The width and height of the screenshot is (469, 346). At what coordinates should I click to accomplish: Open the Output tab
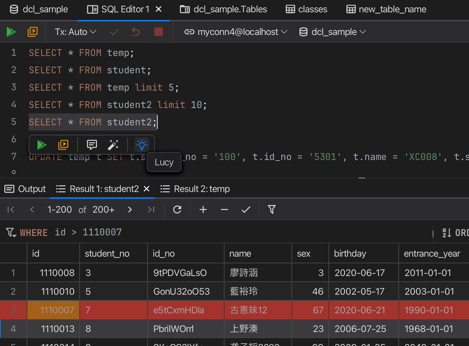25,189
